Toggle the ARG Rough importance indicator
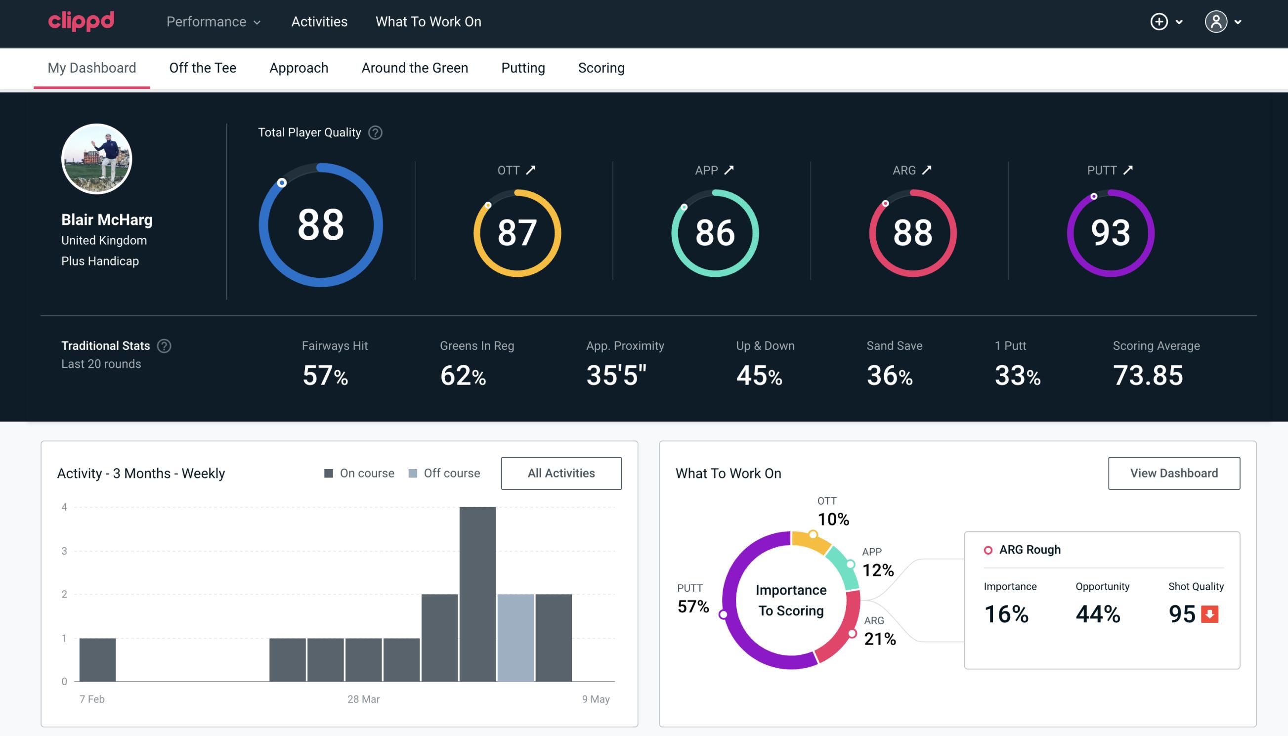 pos(987,549)
